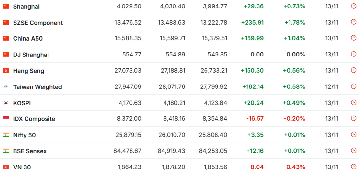Open the DJ Shanghai index link
359x172 pixels.
[31, 55]
